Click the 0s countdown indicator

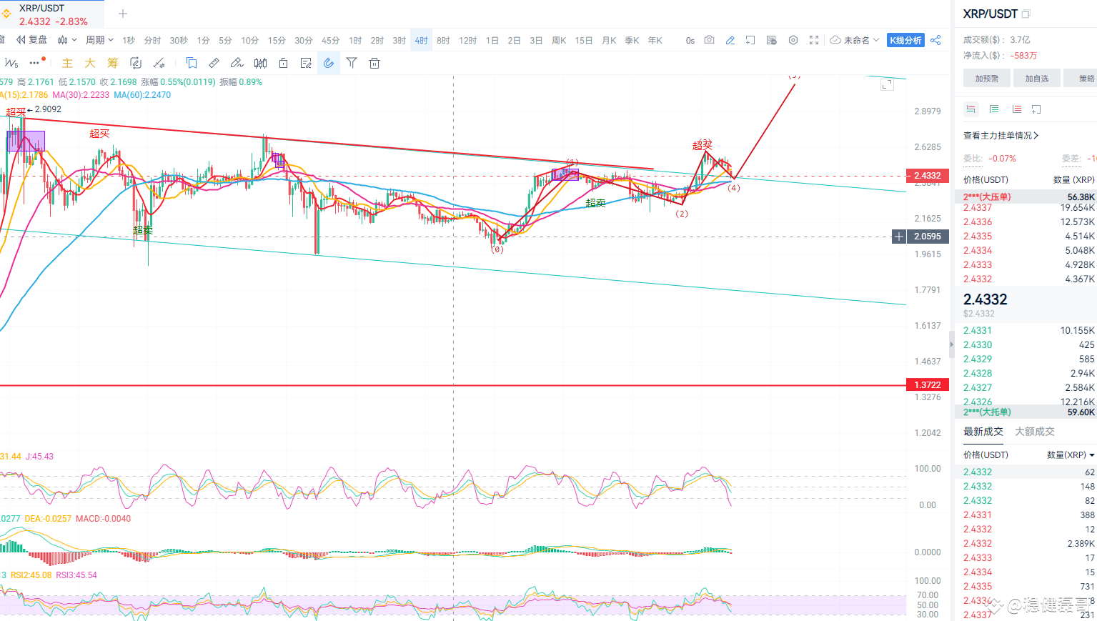click(690, 41)
